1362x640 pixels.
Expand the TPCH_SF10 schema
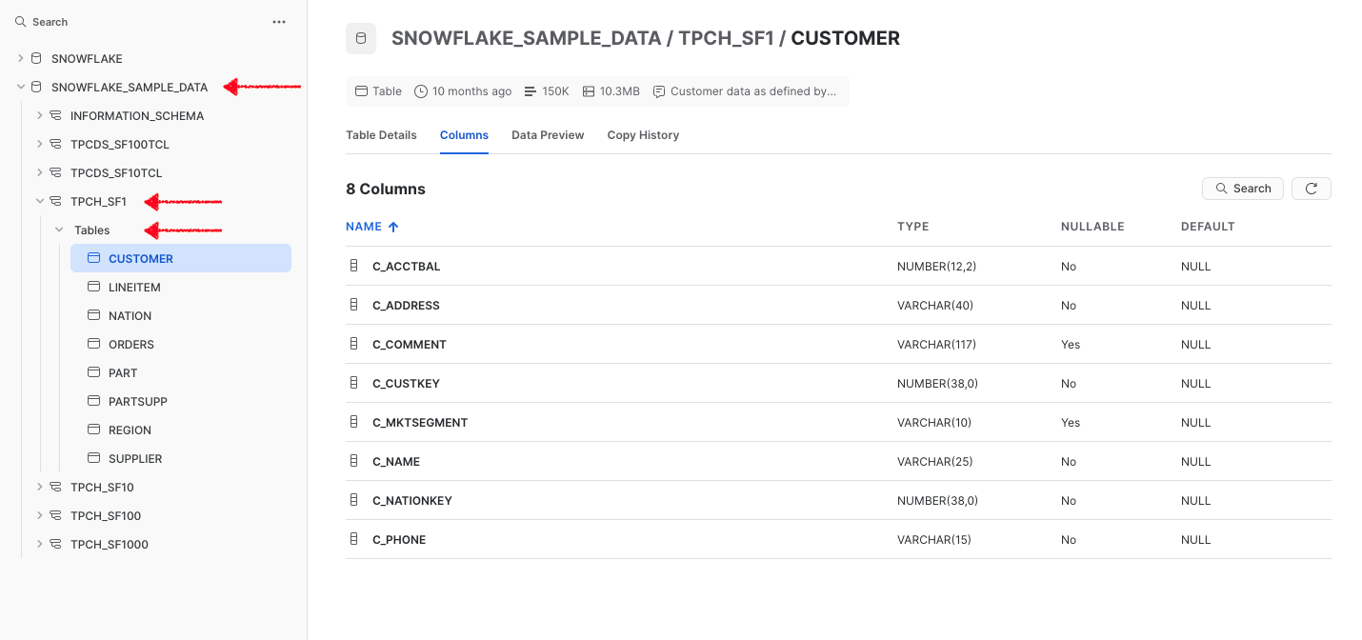point(40,487)
